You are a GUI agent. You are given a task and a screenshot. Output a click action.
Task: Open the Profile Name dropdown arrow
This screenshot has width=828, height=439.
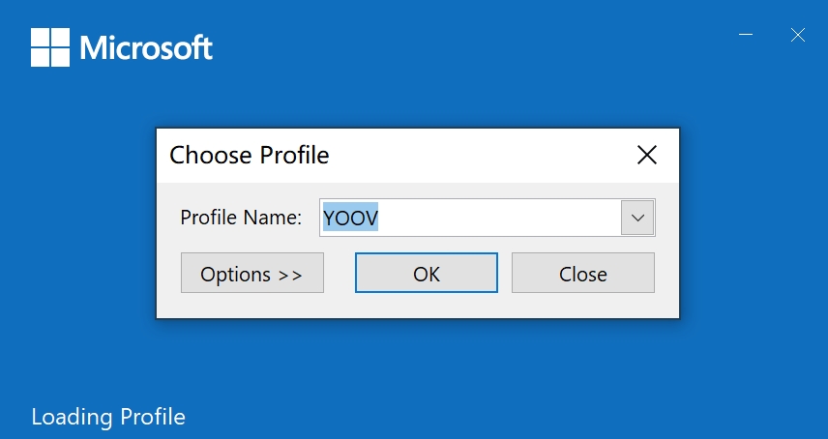637,218
